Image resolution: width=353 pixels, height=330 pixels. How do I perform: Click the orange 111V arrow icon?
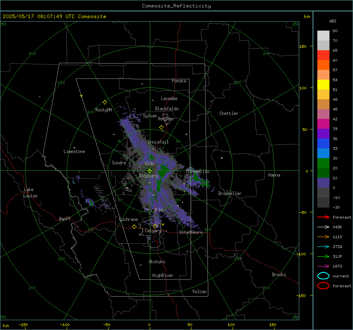click(323, 237)
